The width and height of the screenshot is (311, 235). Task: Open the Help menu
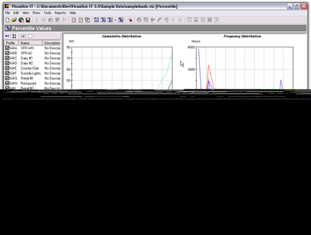point(73,13)
